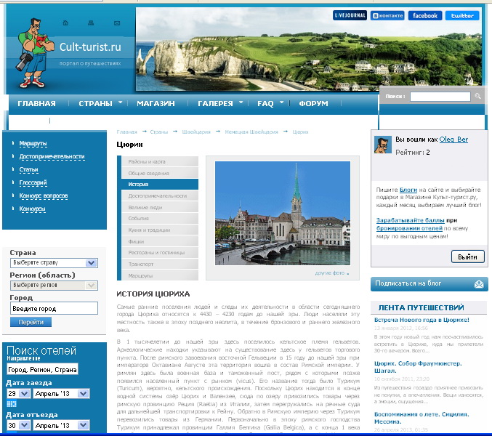
Task: Focus the Поиск search field
Action: [440, 97]
